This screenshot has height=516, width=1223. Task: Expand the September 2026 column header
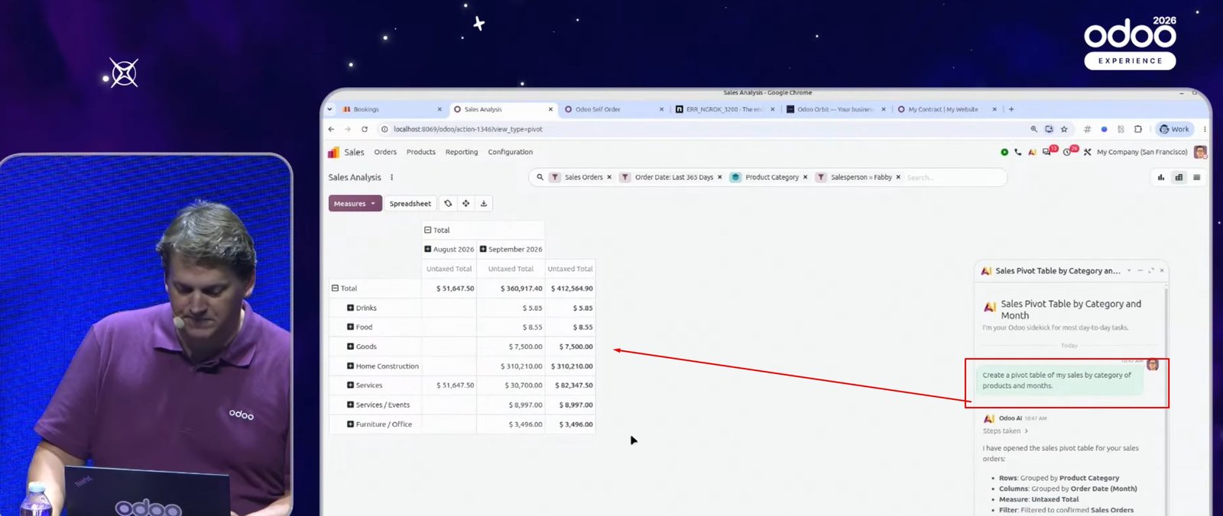[x=483, y=249]
